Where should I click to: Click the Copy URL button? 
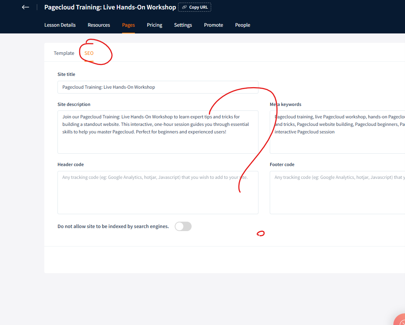(x=195, y=7)
